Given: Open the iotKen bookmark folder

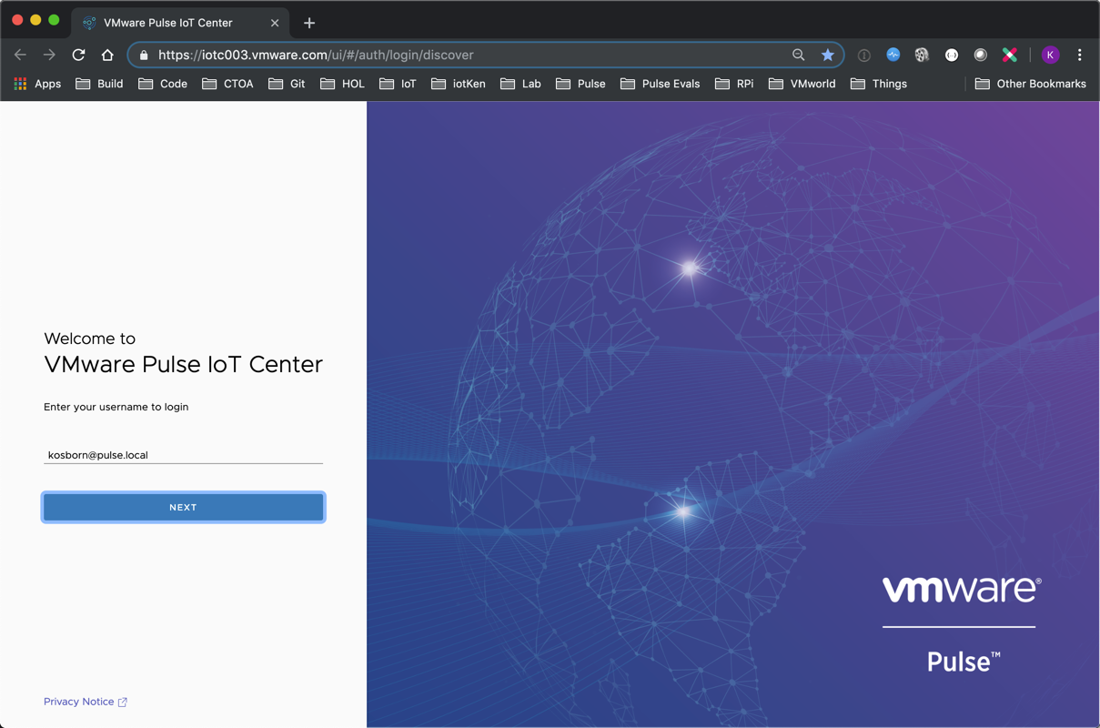Looking at the screenshot, I should (459, 84).
